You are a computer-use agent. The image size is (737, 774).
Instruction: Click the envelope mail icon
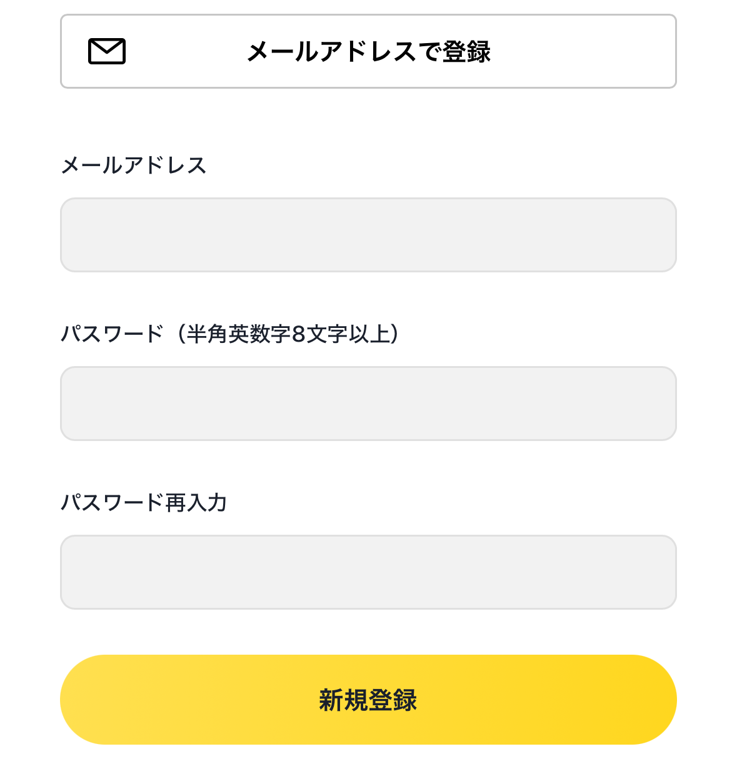[107, 51]
